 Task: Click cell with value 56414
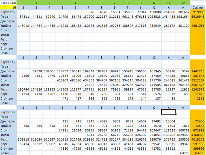click(23, 144)
